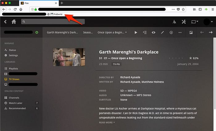Click the Plex search field
Image resolution: width=216 pixels, height=131 pixels.
tap(53, 22)
